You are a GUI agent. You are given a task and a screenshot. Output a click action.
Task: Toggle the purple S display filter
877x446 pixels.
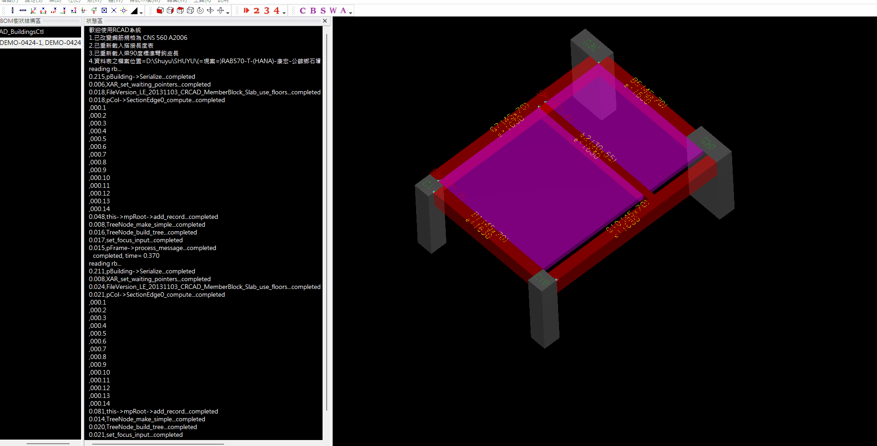pos(323,11)
